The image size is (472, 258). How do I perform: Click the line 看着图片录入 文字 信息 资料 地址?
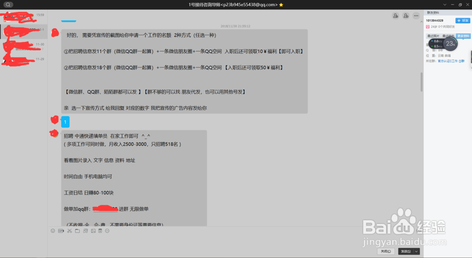[99, 160]
